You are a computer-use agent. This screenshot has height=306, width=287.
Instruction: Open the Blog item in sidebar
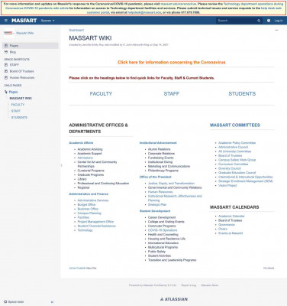(x=13, y=52)
